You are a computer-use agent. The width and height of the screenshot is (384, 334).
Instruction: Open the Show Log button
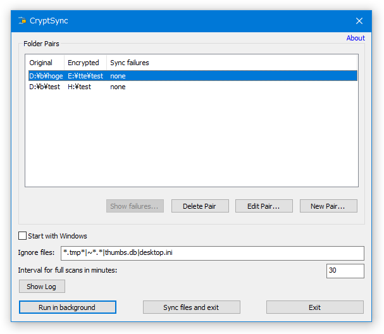point(42,287)
